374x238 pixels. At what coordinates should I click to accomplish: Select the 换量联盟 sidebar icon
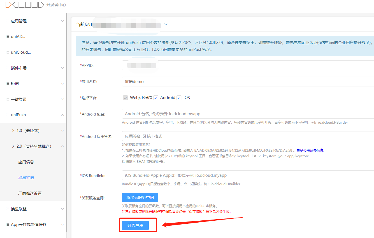coord(7,209)
